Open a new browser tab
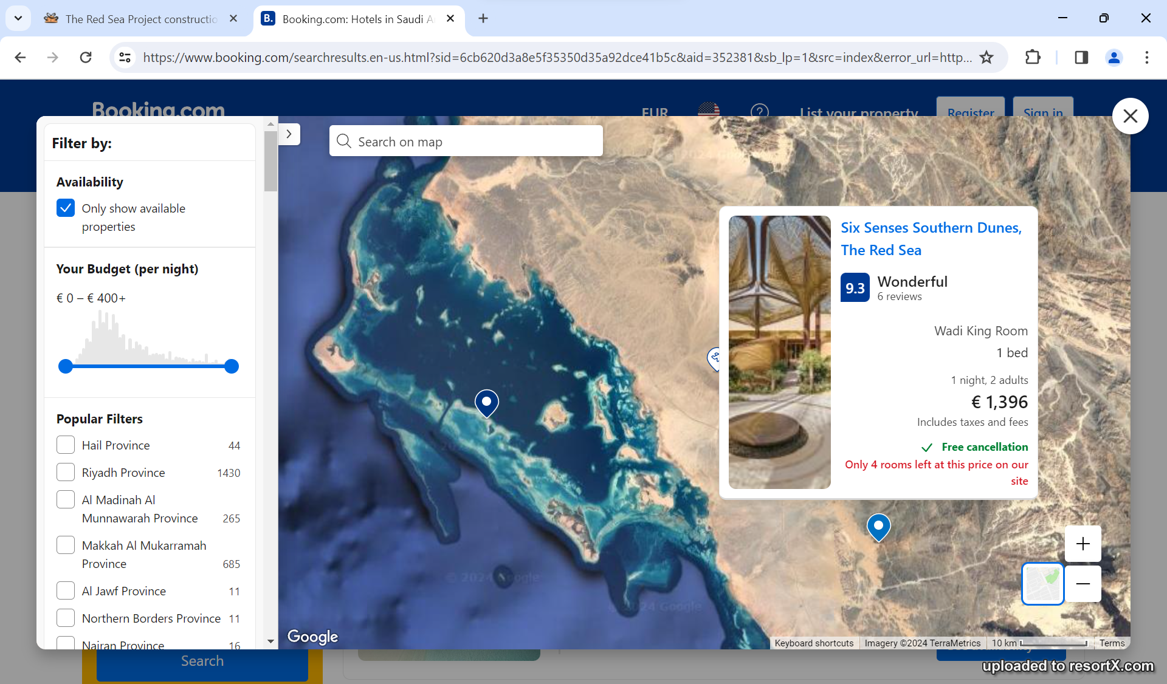 coord(483,19)
